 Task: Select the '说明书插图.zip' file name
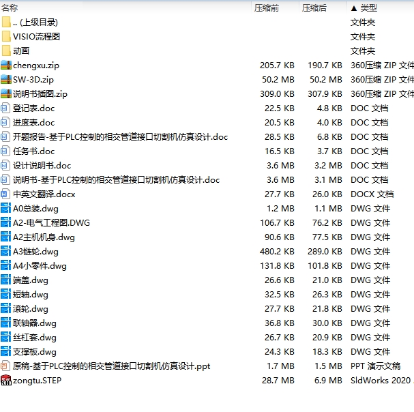click(40, 93)
